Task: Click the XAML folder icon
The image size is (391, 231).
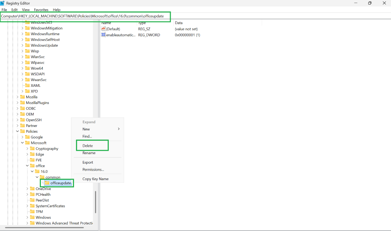Action: pyautogui.click(x=27, y=86)
